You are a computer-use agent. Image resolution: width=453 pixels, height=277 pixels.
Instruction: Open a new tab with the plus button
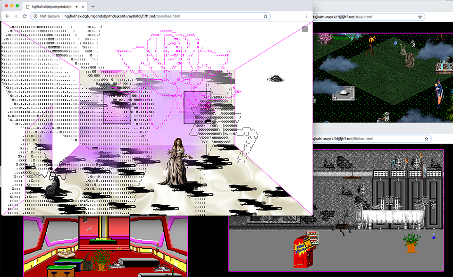93,7
